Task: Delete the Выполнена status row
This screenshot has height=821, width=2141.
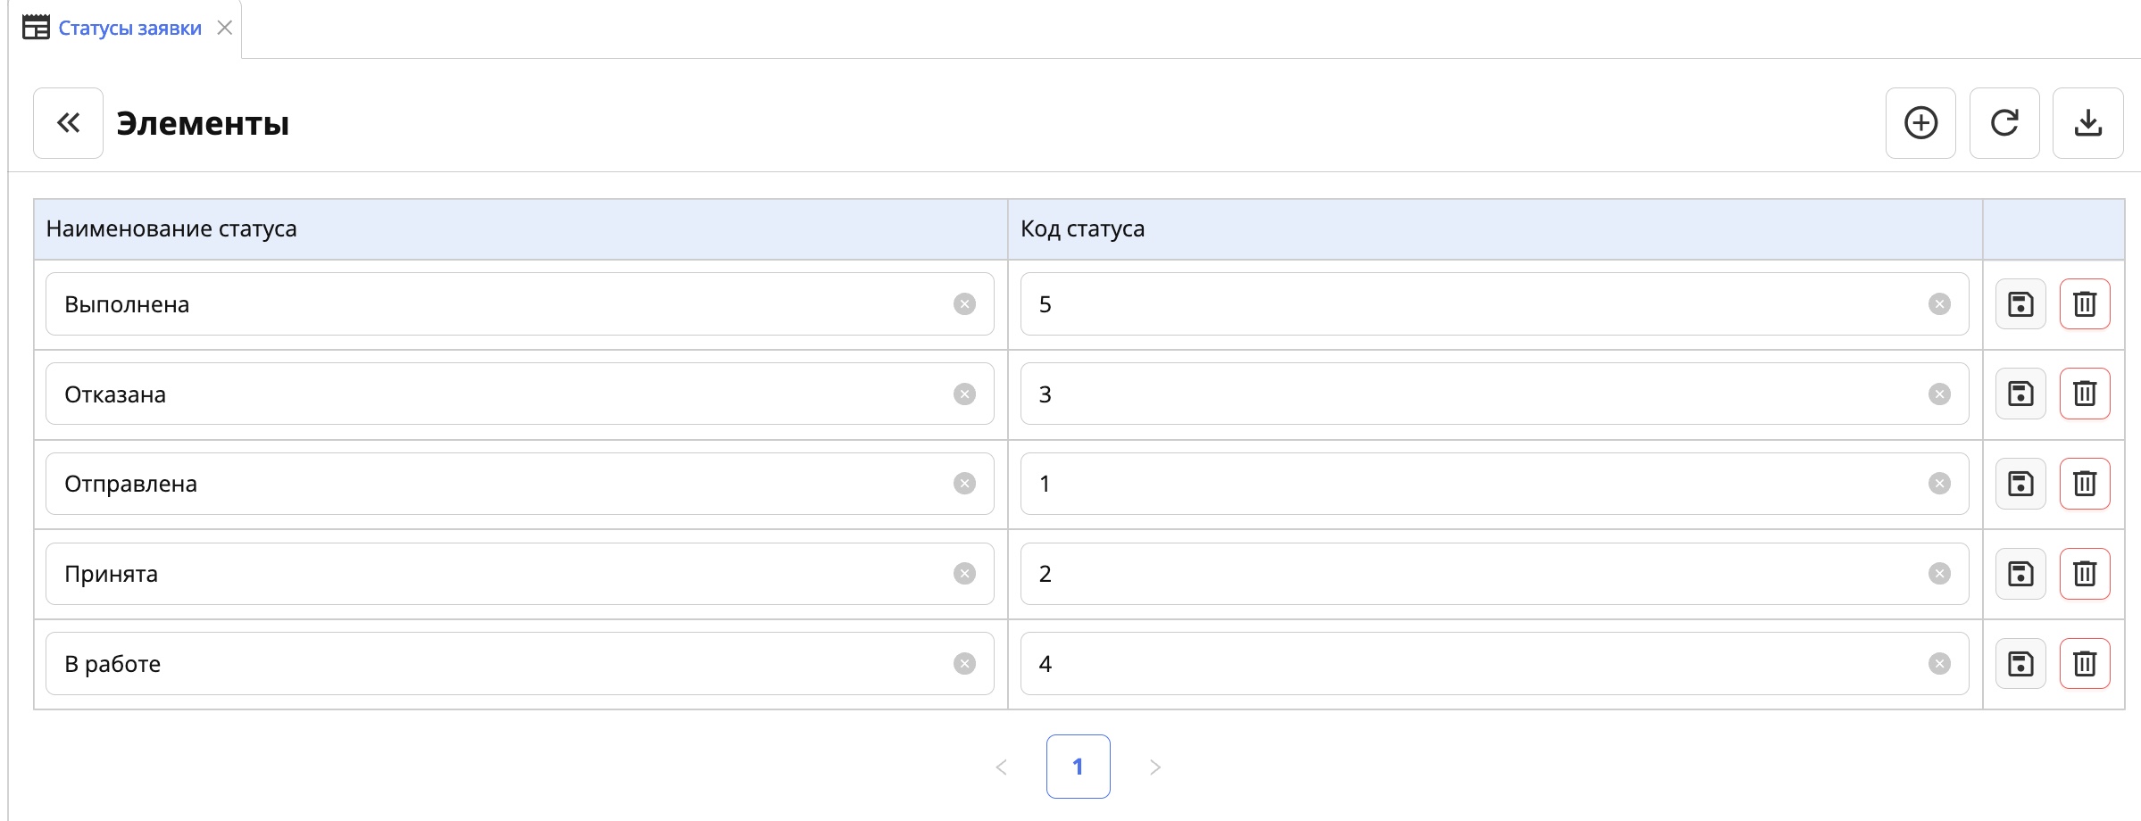Action: [2085, 304]
